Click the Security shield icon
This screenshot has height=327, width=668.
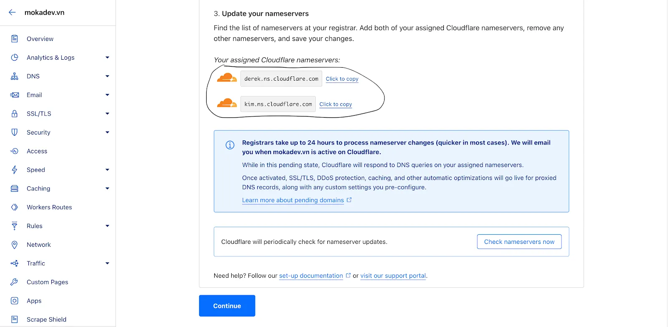(x=15, y=132)
